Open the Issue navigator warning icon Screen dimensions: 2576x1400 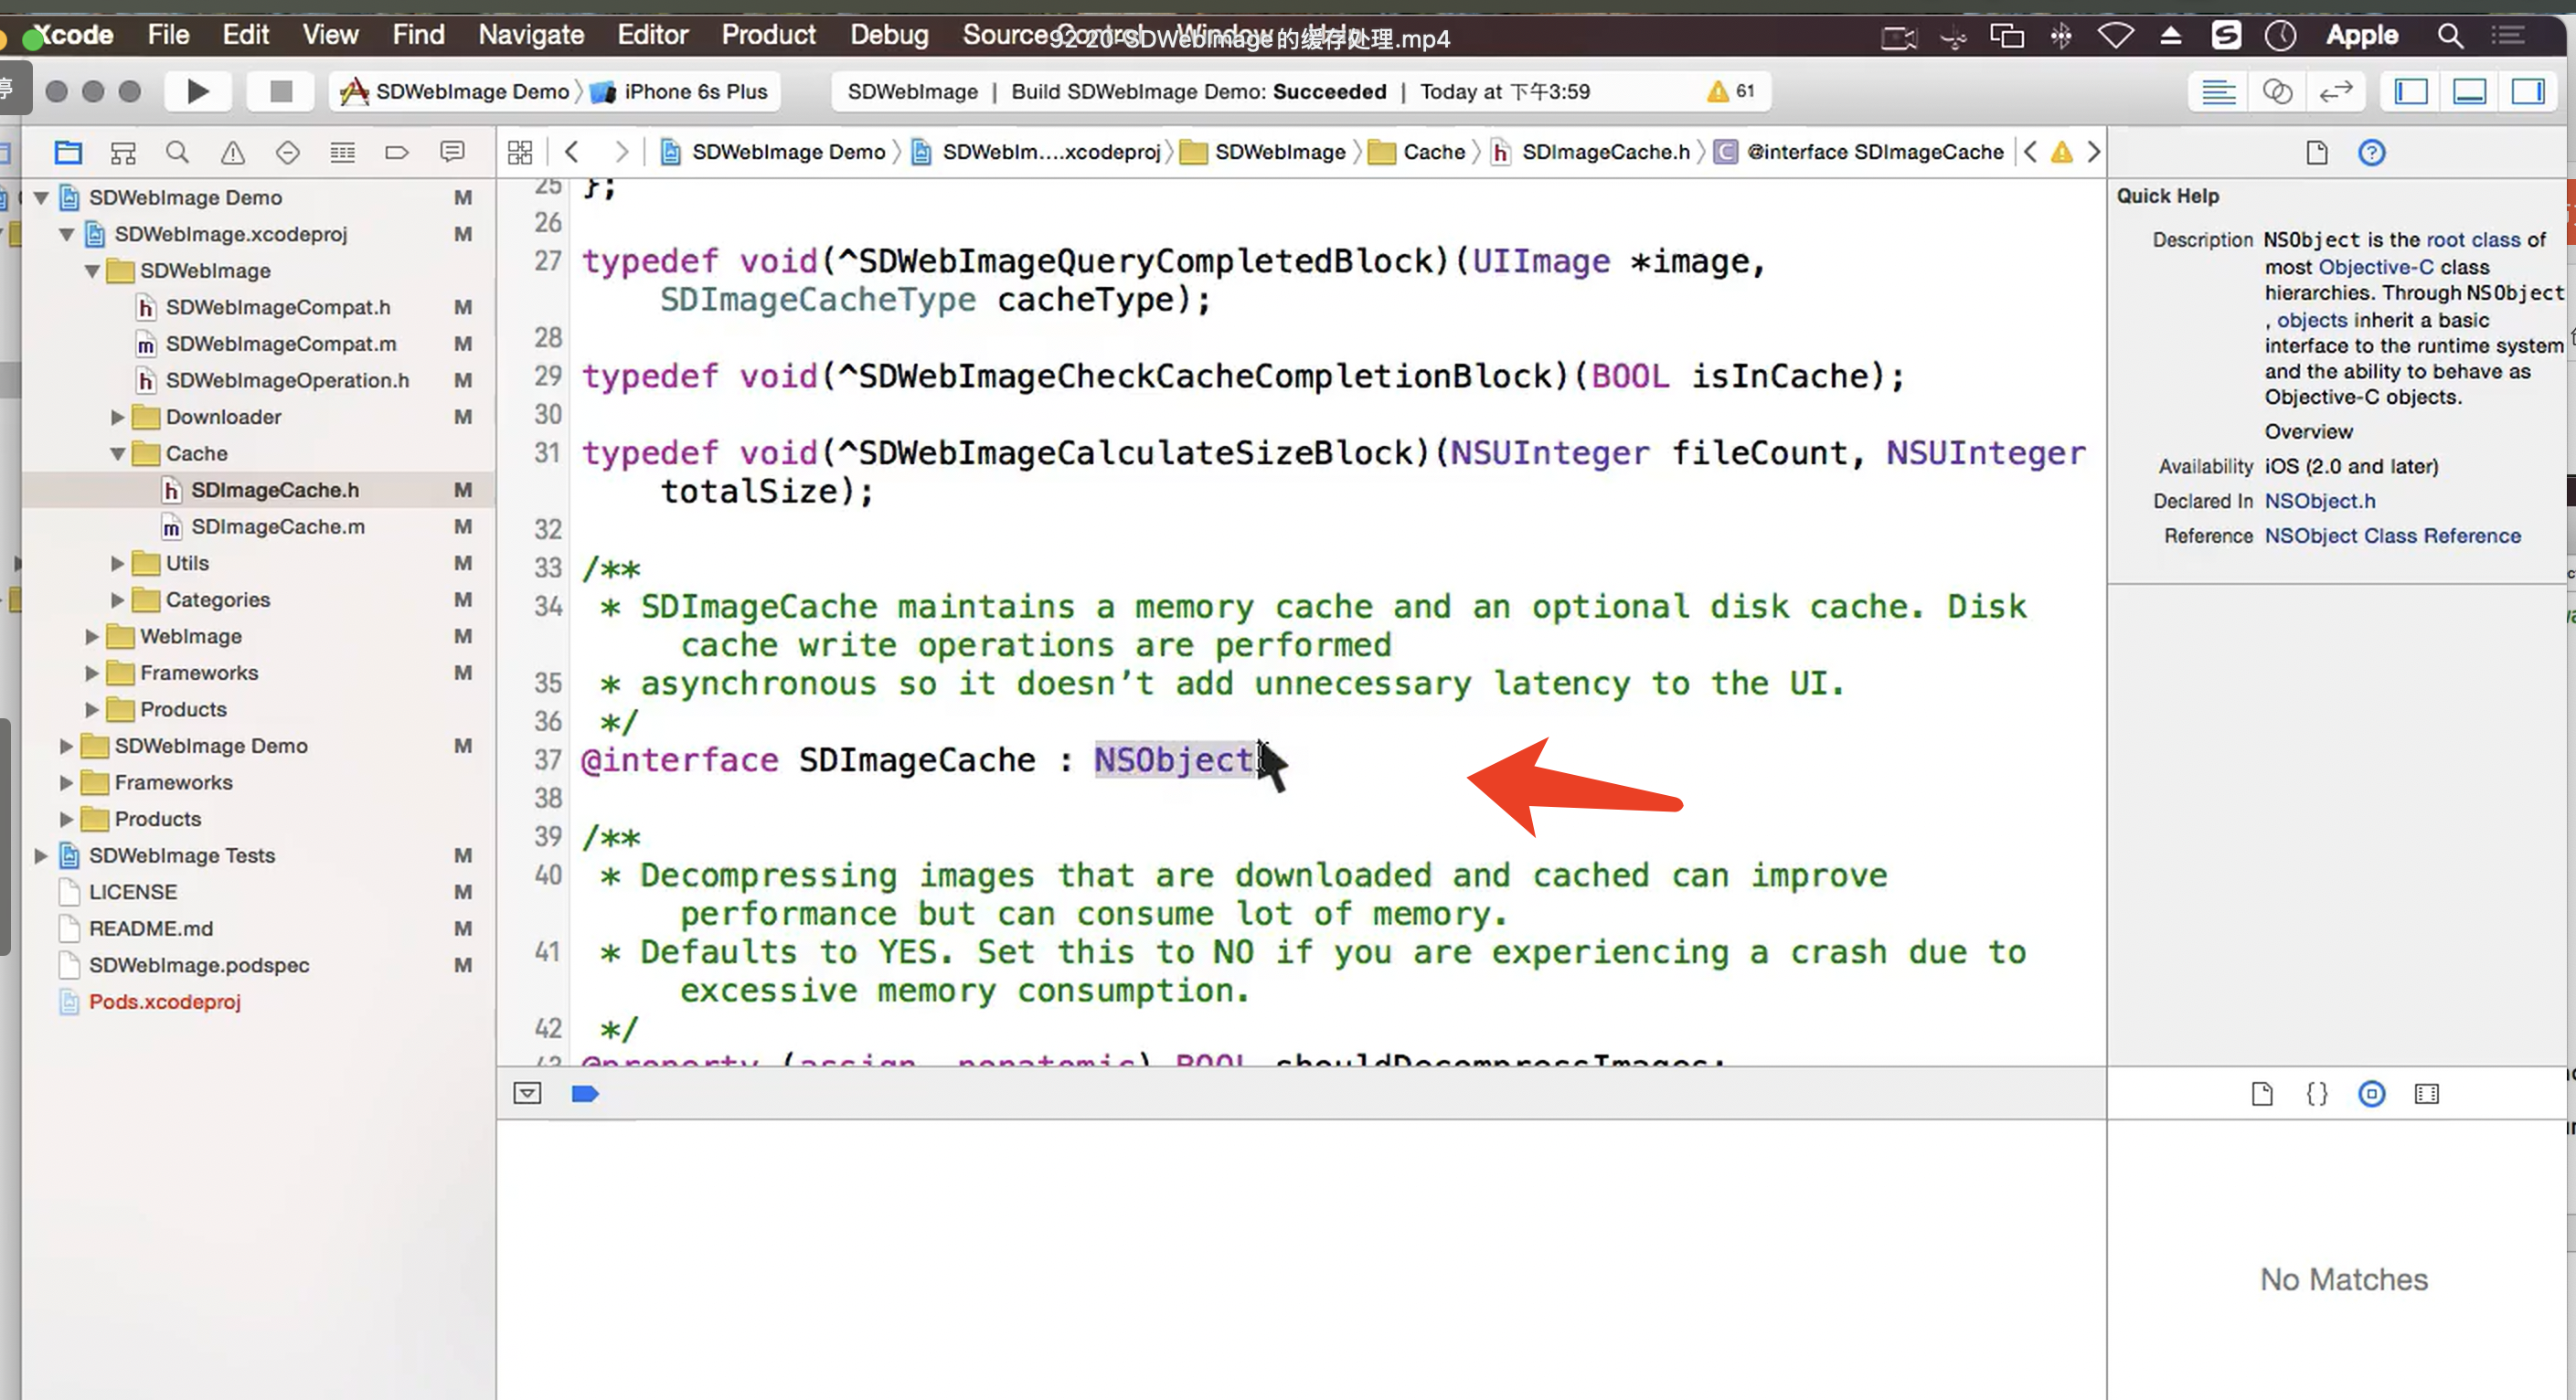coord(232,152)
